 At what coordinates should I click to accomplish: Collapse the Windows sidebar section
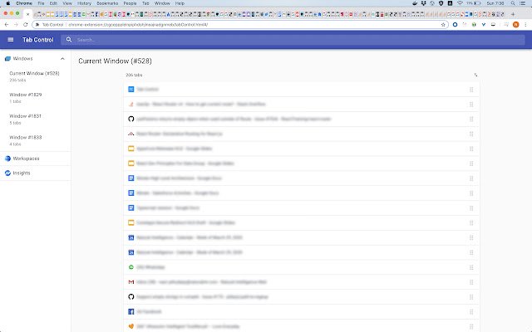(x=62, y=59)
